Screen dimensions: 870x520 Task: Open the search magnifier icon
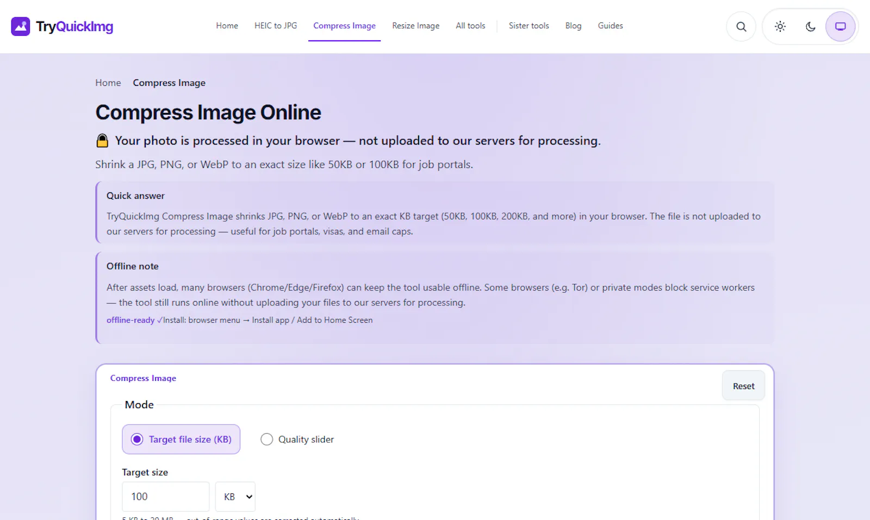(741, 27)
